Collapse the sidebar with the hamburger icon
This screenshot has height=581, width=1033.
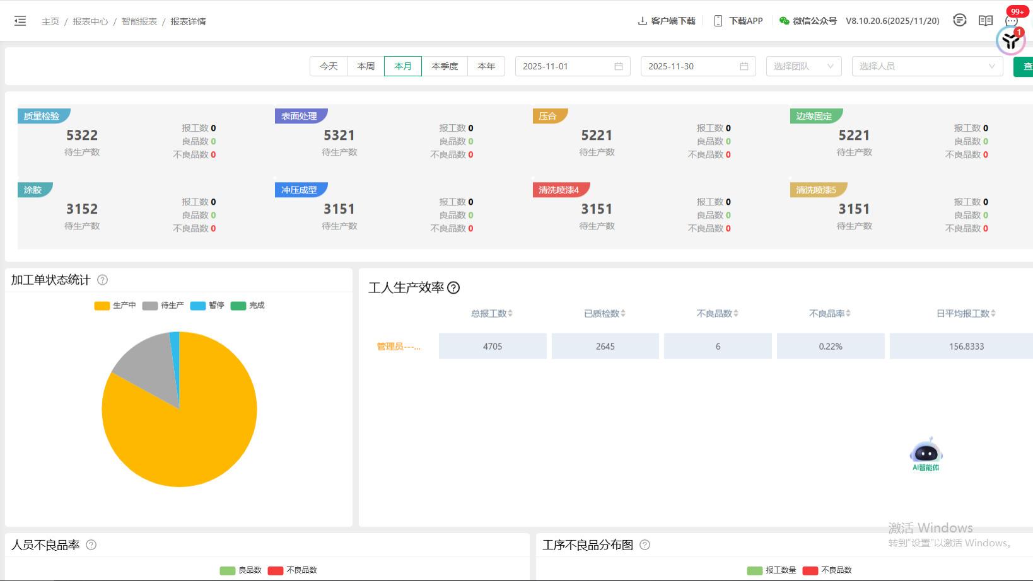coord(20,20)
